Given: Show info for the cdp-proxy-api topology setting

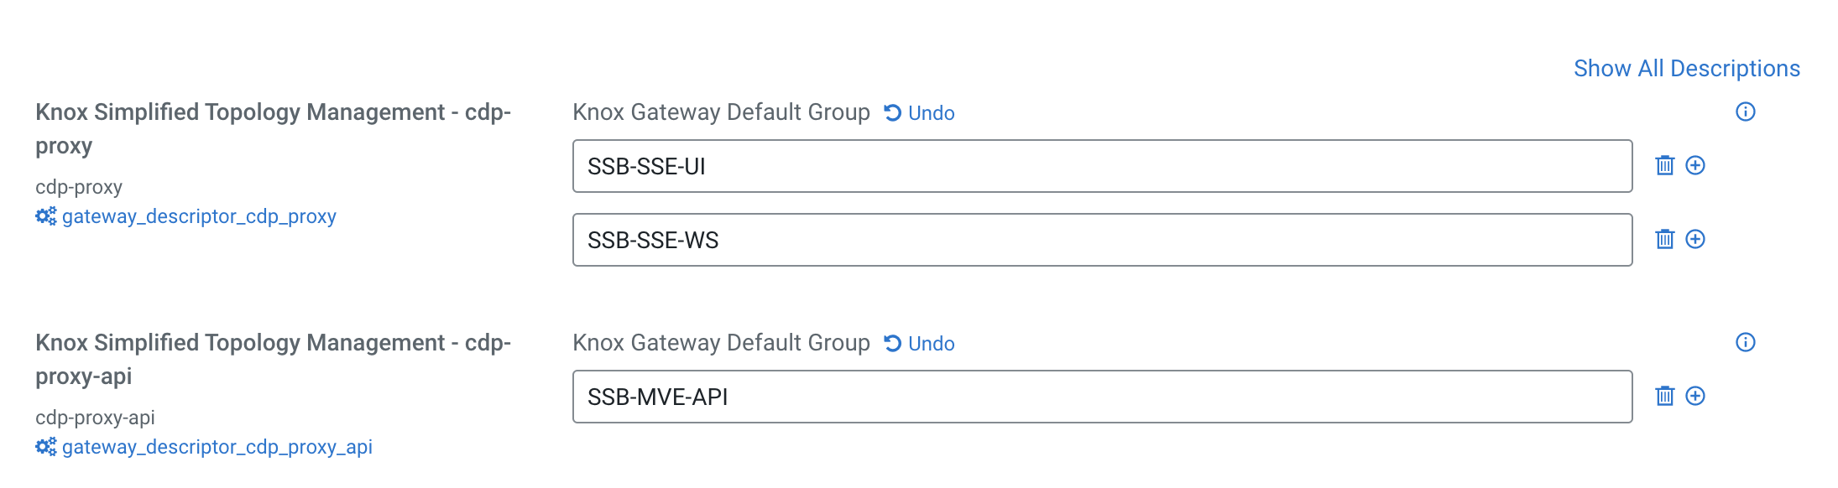Looking at the screenshot, I should click(1746, 342).
